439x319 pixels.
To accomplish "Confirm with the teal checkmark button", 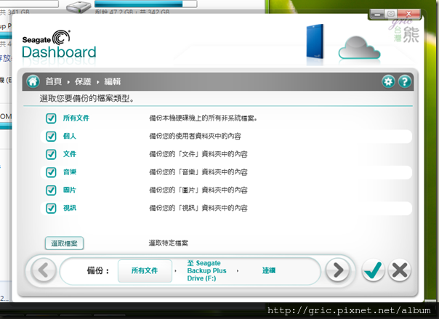I will 373,270.
